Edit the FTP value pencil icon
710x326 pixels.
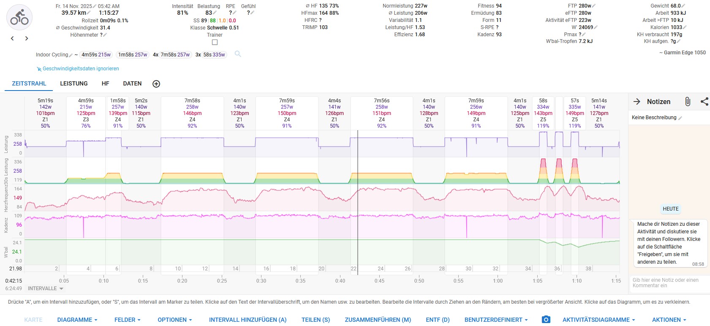click(594, 6)
